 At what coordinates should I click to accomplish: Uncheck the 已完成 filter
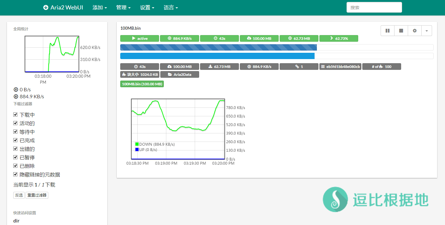tap(15, 140)
